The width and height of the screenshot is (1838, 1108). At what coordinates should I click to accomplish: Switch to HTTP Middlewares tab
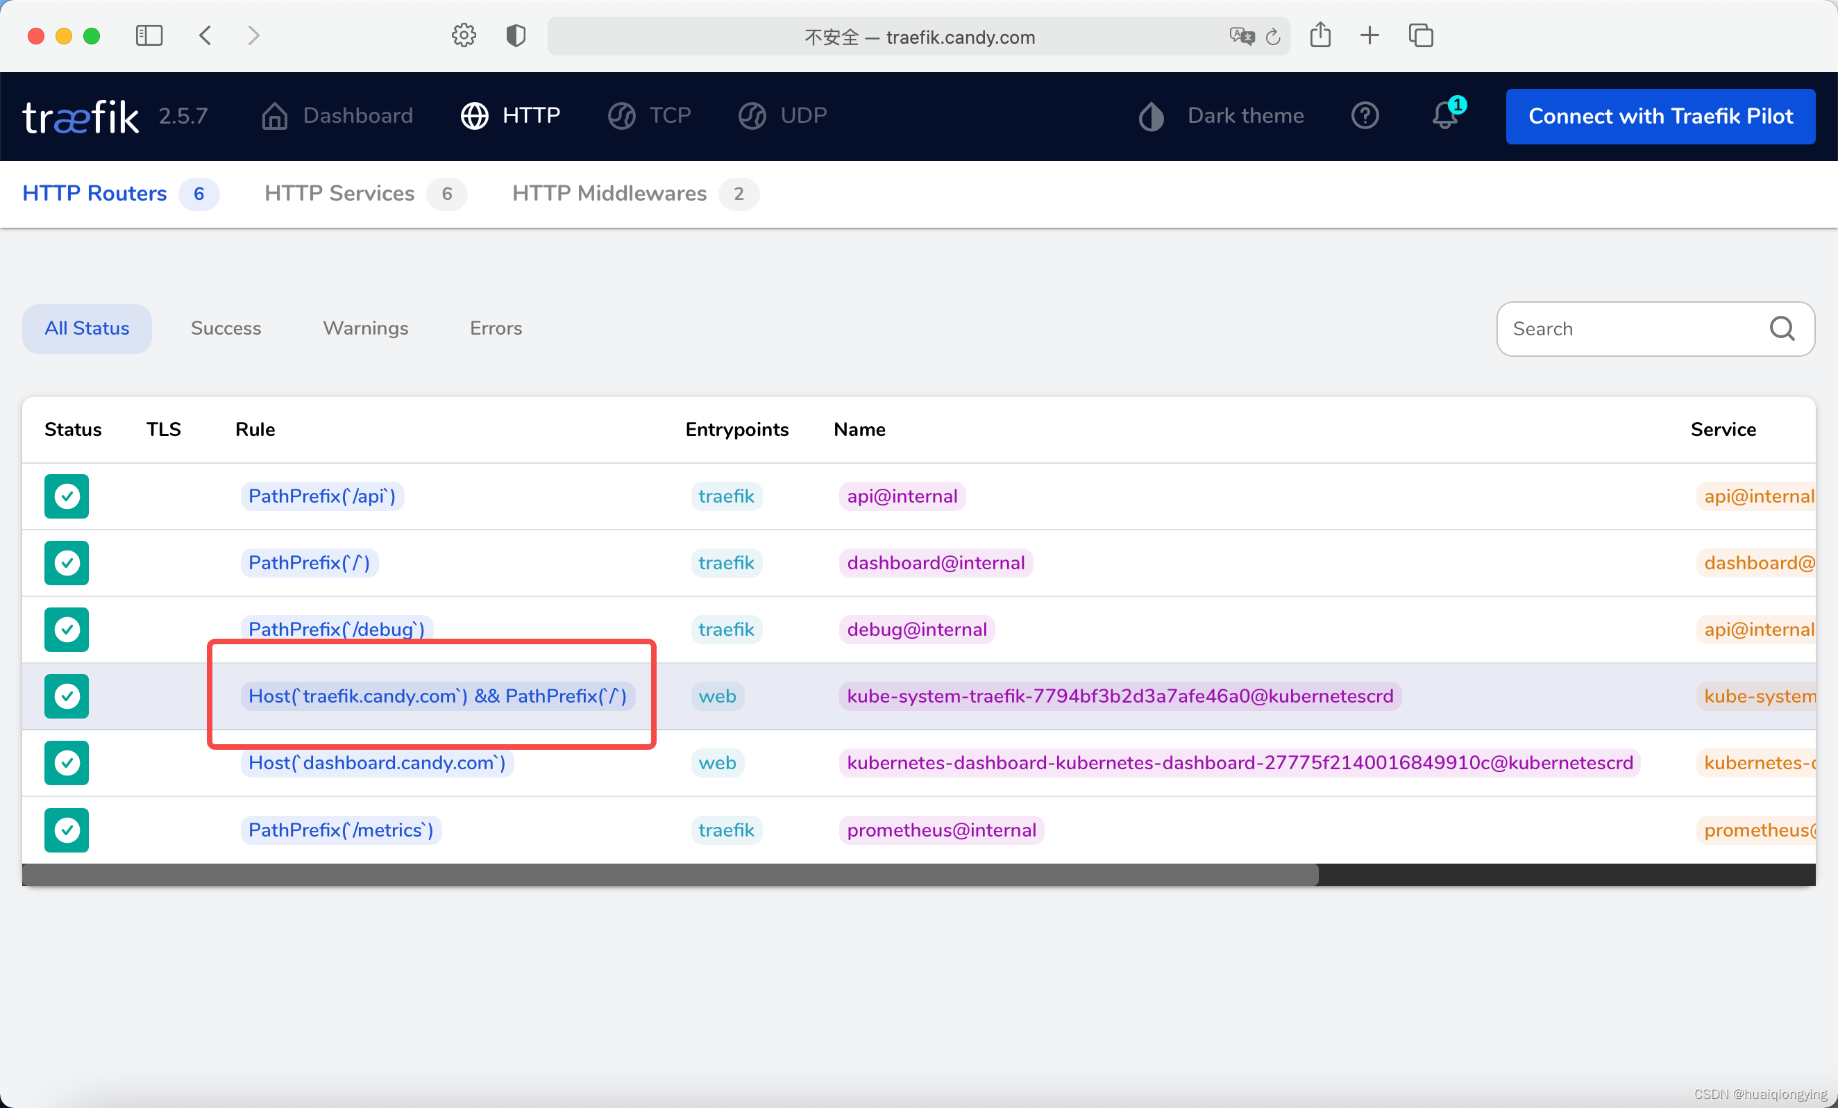point(636,193)
